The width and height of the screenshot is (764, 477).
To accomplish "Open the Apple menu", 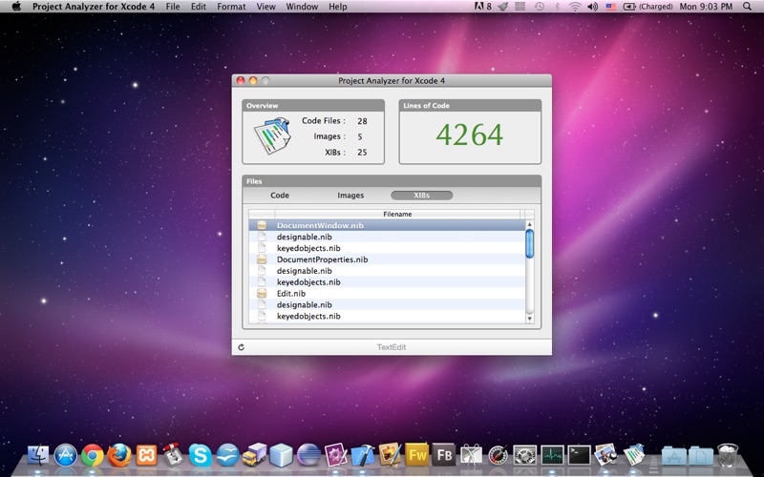I will coord(16,7).
